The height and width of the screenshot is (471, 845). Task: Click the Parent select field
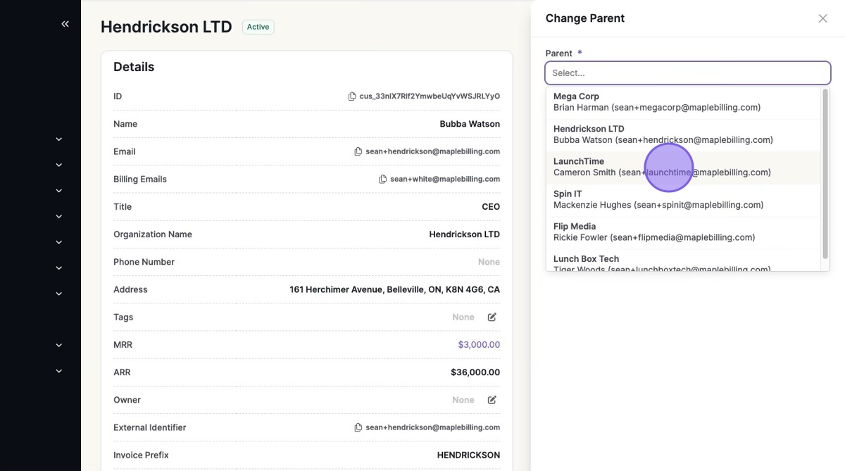click(687, 73)
